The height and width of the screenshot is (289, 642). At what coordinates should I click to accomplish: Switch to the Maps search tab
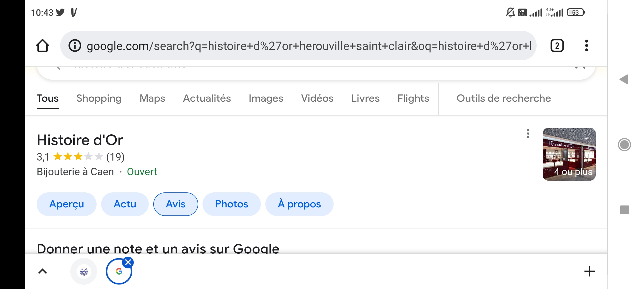click(152, 98)
